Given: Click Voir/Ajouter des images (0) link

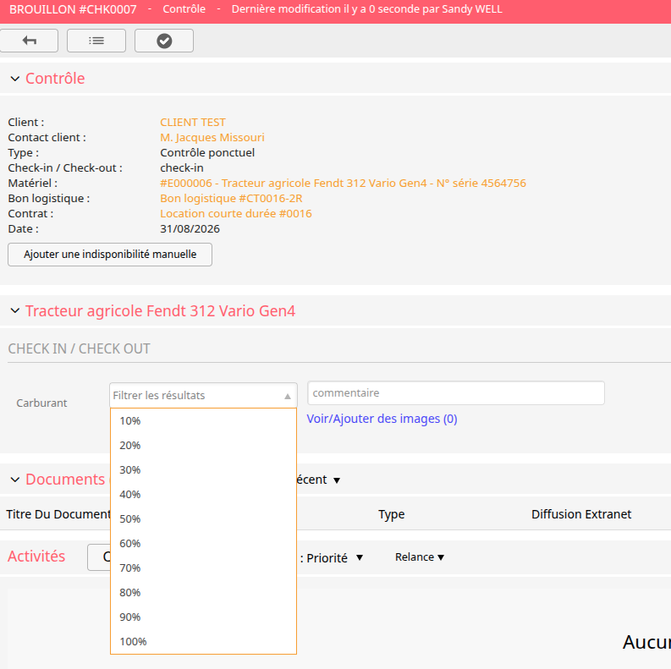Looking at the screenshot, I should coord(382,419).
